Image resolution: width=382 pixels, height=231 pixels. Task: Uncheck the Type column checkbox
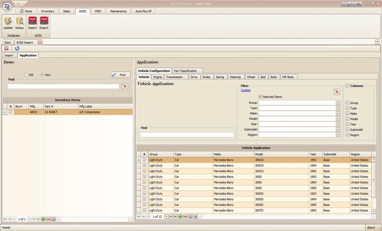348,108
